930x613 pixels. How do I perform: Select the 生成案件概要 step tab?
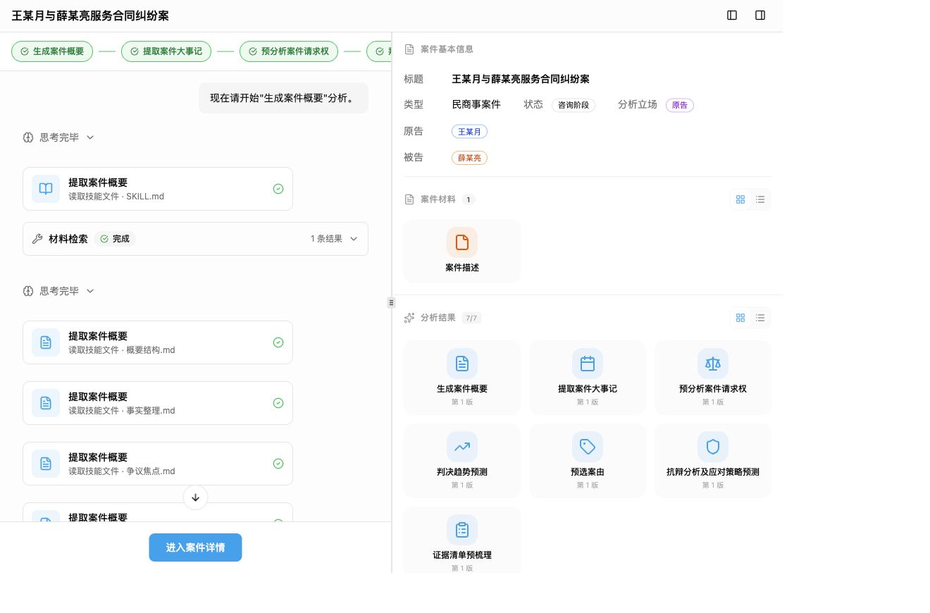(x=52, y=51)
